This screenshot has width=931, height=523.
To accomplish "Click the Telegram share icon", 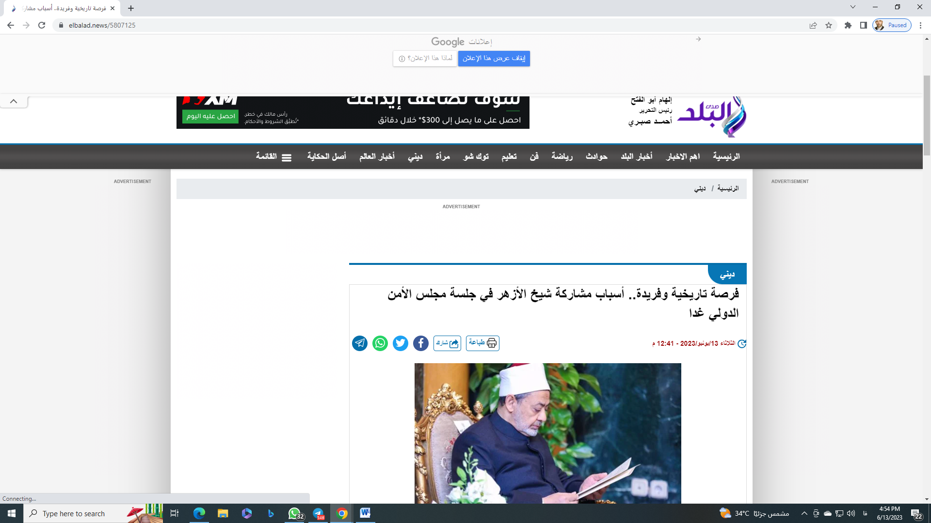I will (x=360, y=343).
